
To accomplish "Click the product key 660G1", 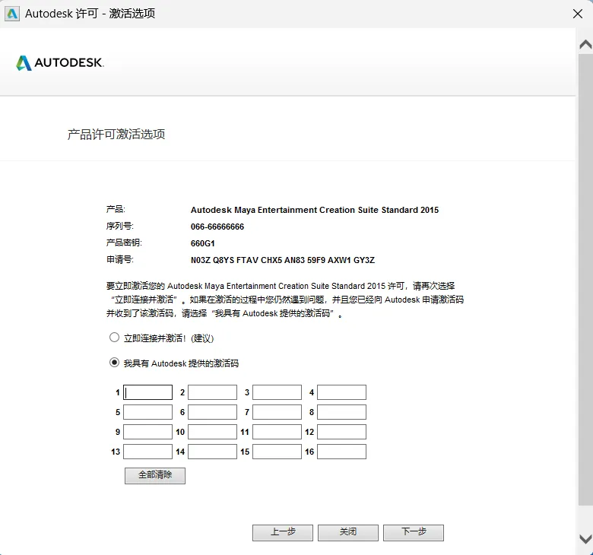I will tap(203, 243).
